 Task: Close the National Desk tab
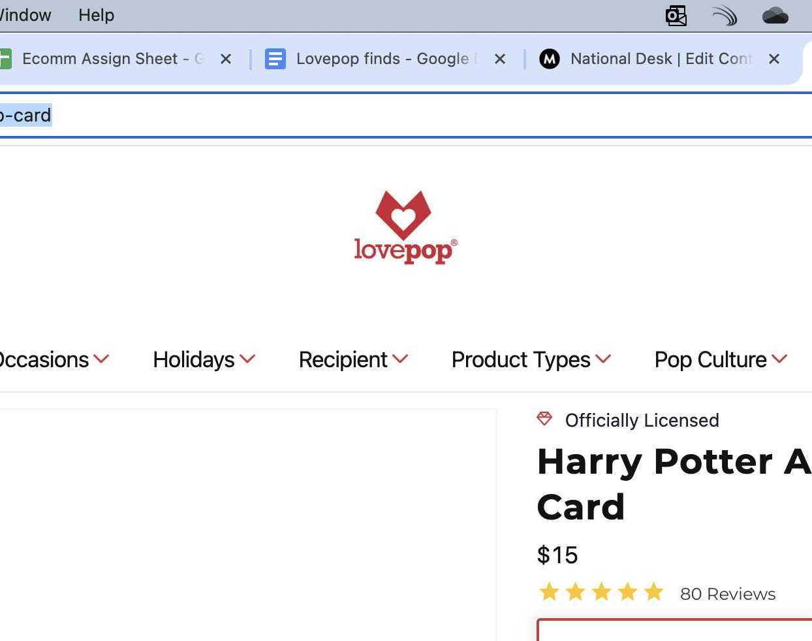coord(774,59)
